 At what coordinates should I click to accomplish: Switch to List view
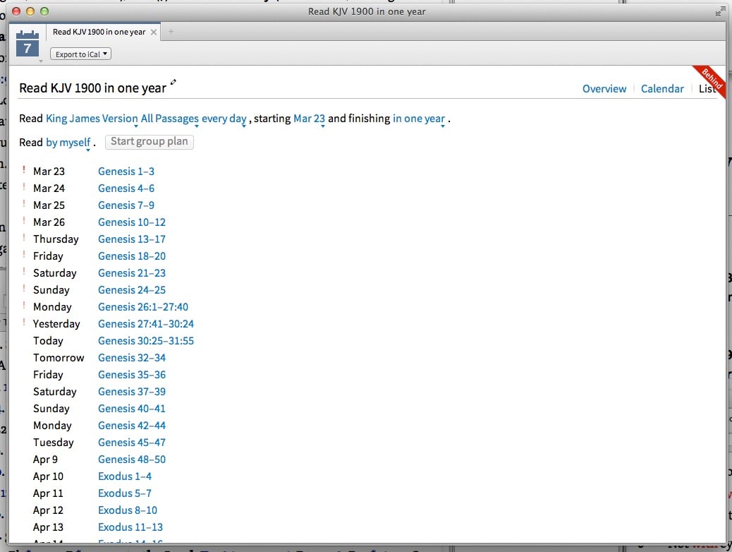tap(707, 89)
